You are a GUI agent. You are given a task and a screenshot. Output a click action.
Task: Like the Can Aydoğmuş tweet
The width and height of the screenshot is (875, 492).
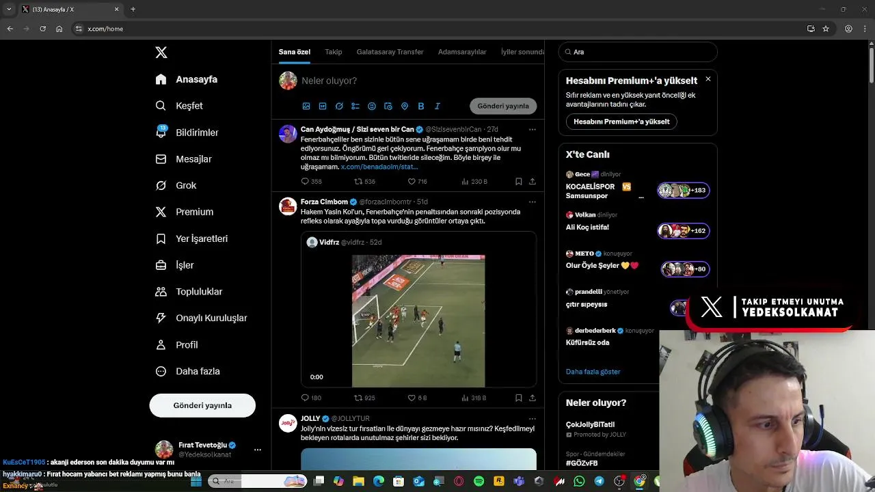pos(412,182)
